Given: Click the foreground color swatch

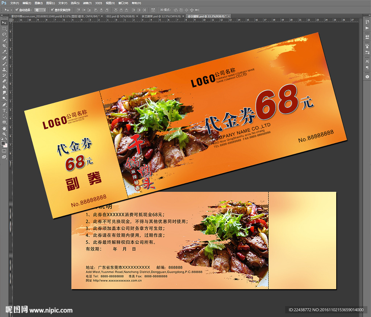Looking at the screenshot, I should coord(3,143).
